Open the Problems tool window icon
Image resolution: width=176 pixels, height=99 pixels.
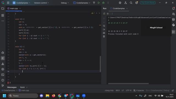(3, 80)
